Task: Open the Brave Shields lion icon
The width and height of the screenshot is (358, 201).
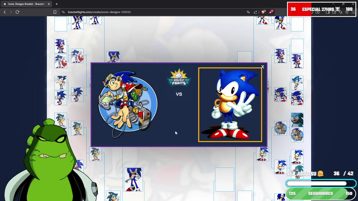Action: tap(263, 12)
